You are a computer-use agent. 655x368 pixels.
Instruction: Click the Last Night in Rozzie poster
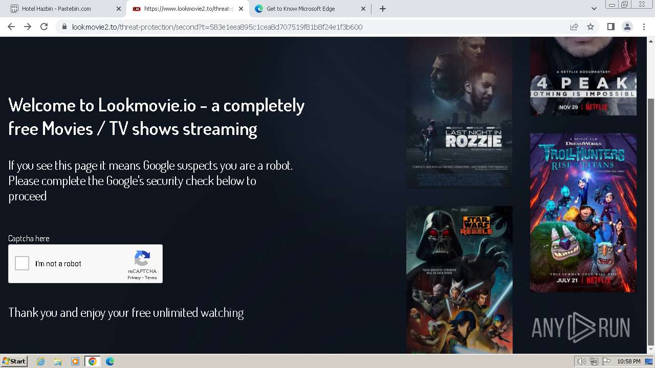pyautogui.click(x=460, y=113)
